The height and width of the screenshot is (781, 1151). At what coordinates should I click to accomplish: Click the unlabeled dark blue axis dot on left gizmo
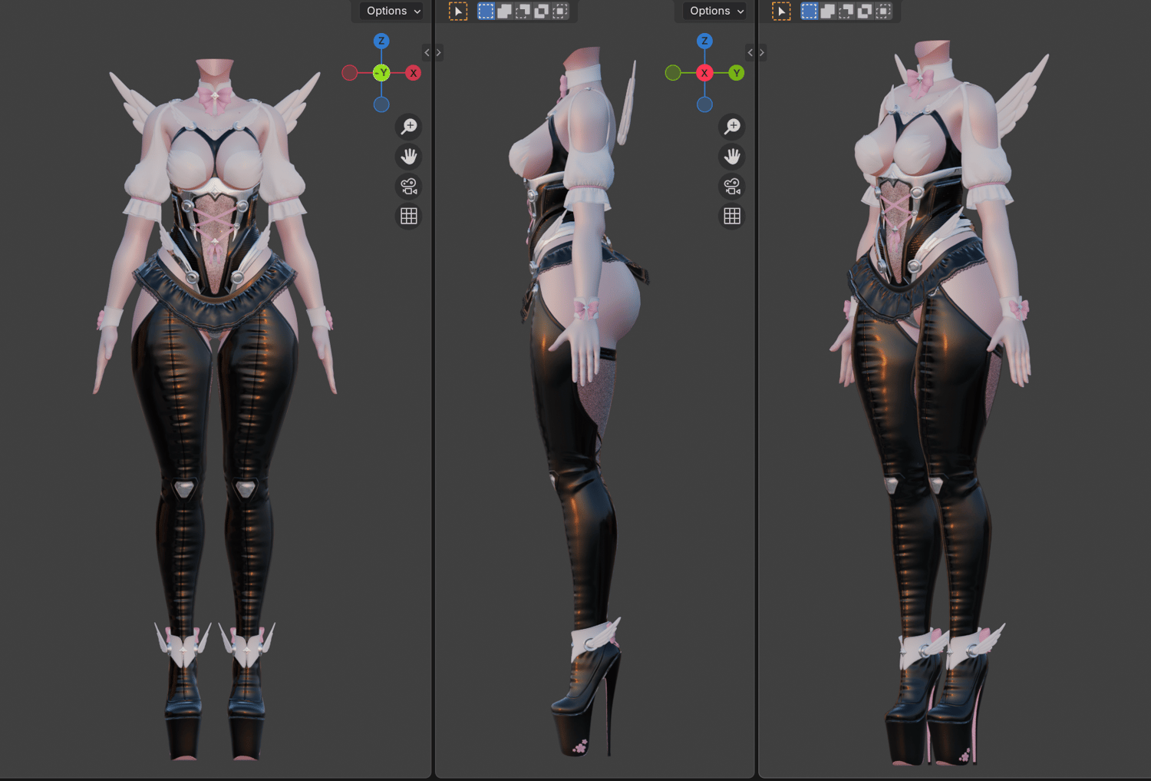(x=381, y=104)
